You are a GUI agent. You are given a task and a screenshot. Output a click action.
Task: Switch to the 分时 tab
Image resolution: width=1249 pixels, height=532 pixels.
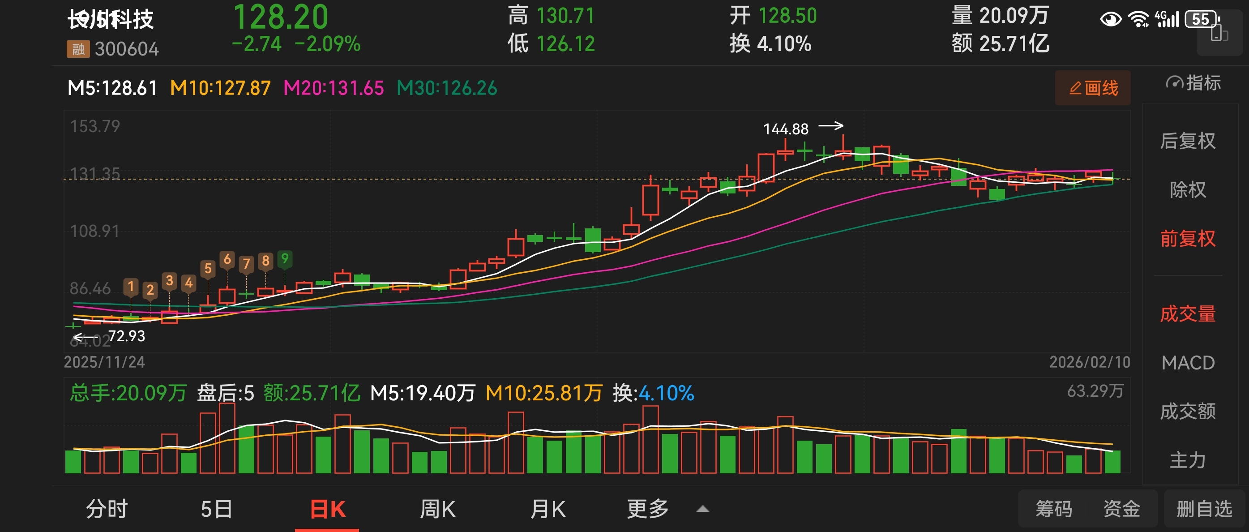107,509
